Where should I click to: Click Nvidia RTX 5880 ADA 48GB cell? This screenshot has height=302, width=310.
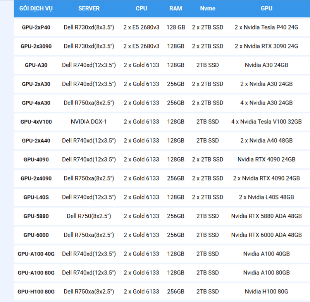[267, 216]
